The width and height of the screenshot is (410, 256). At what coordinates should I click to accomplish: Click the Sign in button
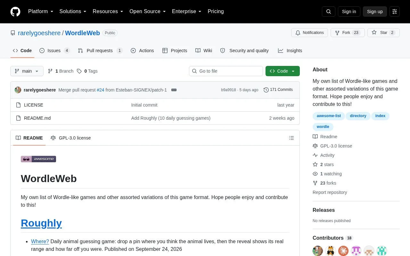[349, 12]
